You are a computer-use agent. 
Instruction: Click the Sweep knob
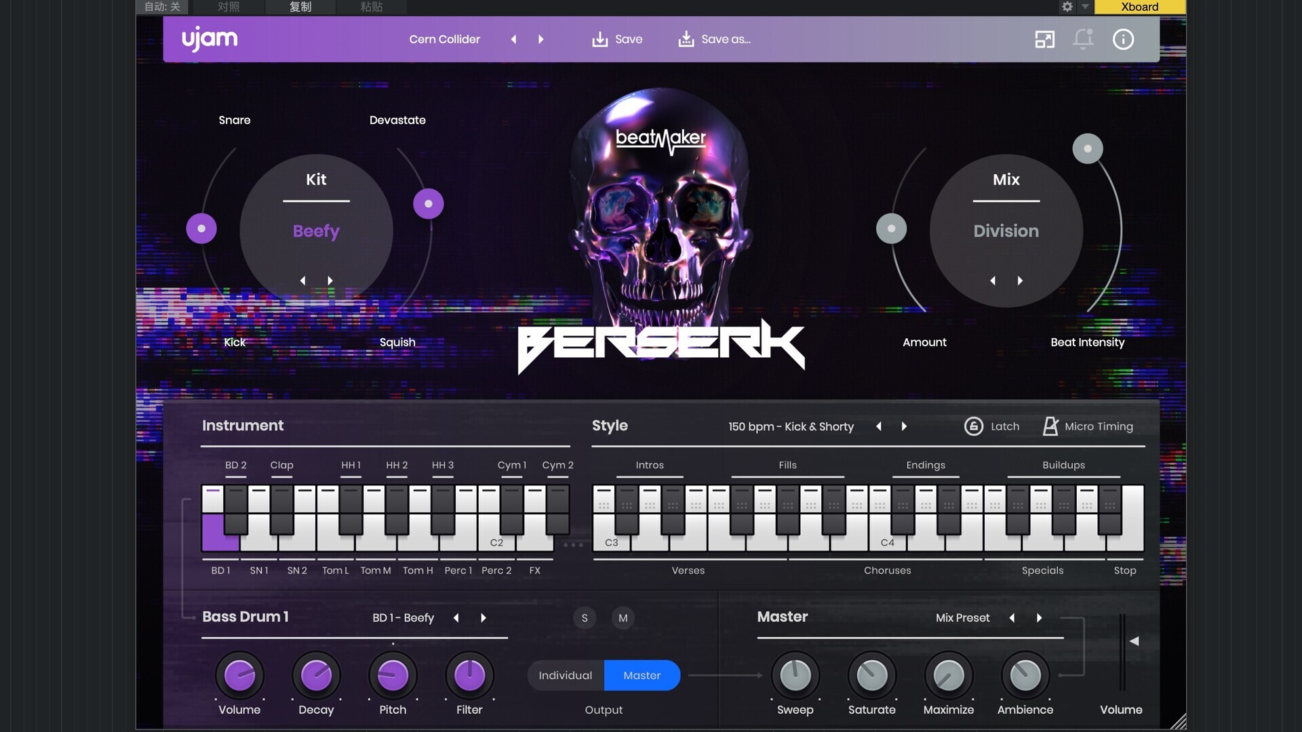795,676
